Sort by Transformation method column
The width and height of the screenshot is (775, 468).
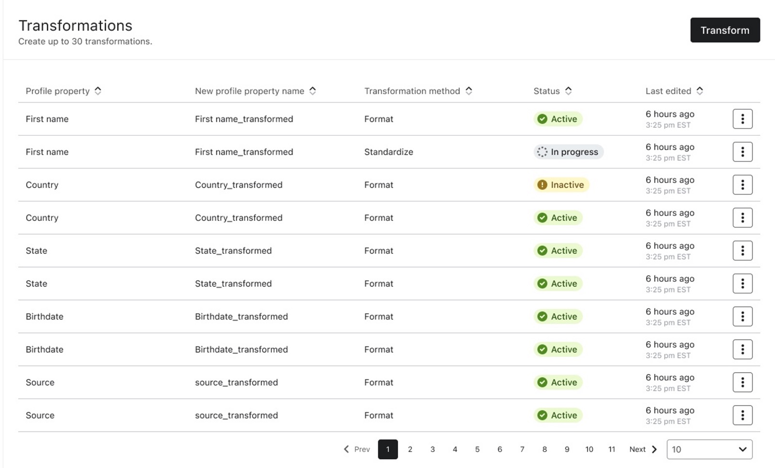(418, 91)
